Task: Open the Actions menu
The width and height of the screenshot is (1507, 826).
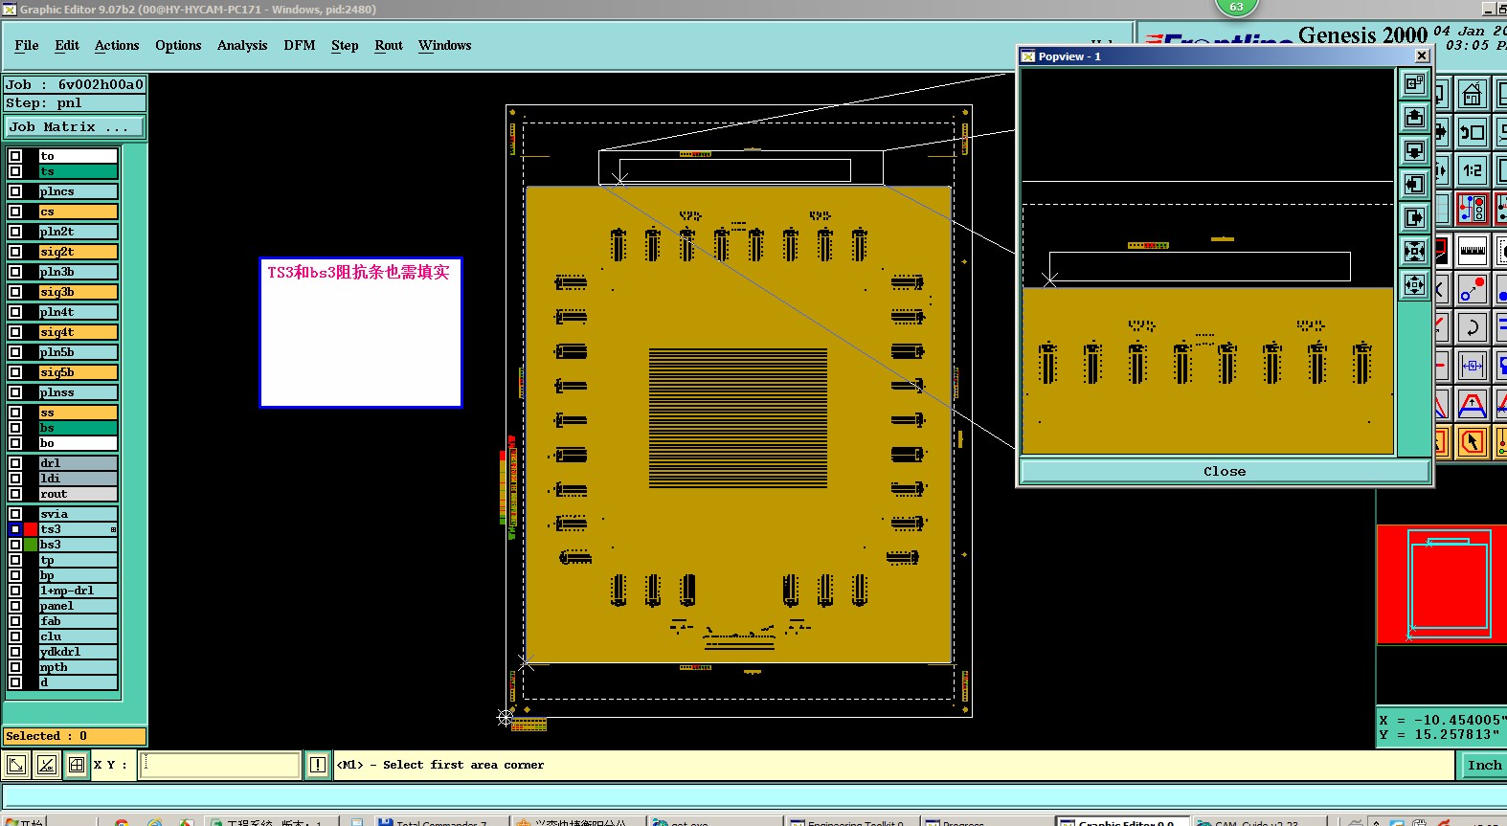Action: pos(117,45)
